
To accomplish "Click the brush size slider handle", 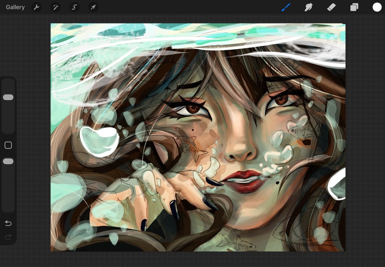I will tap(8, 97).
